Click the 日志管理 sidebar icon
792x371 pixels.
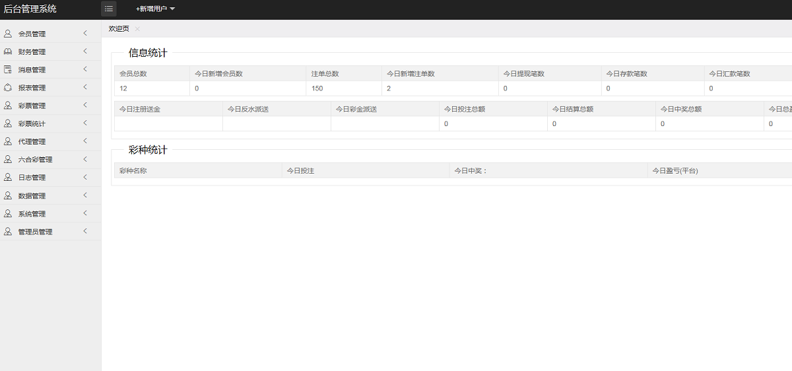[x=8, y=178]
